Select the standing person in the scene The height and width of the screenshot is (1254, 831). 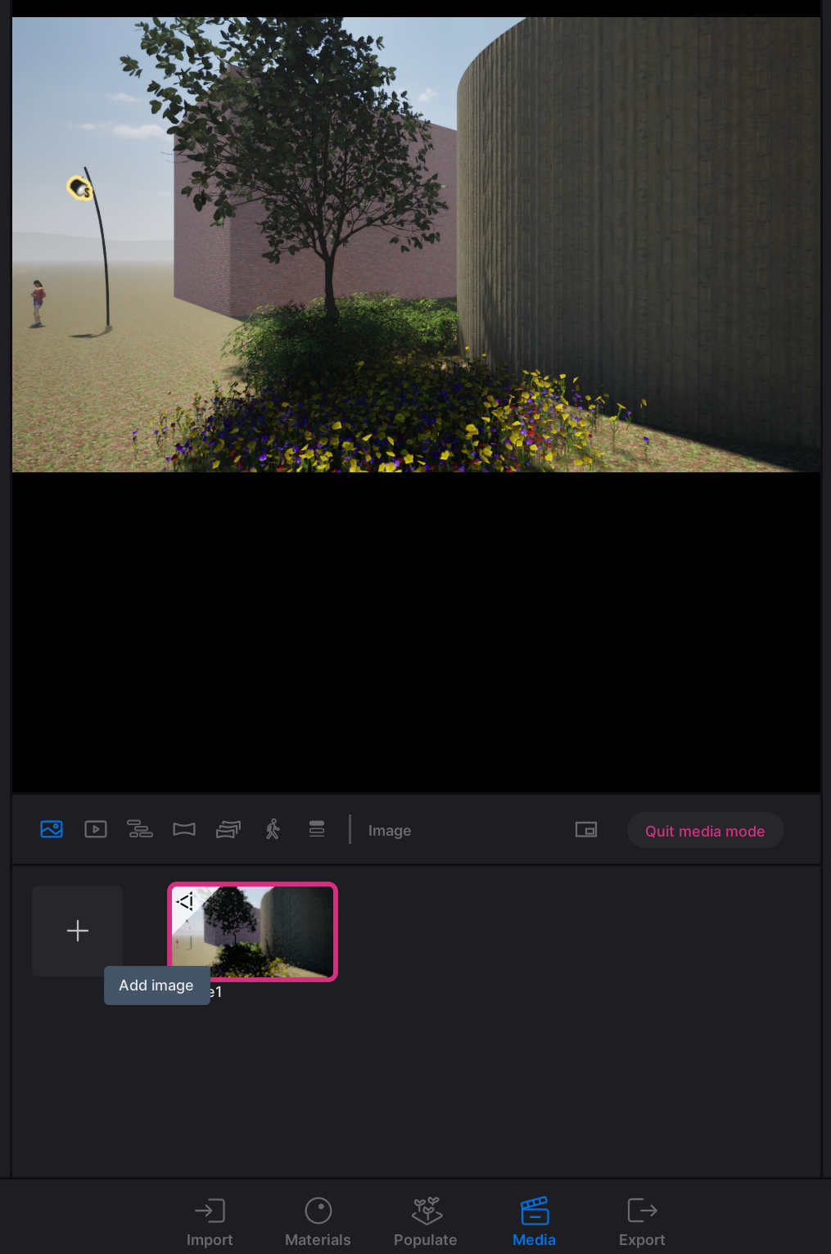[38, 303]
